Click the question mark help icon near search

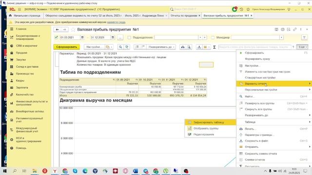293,47
